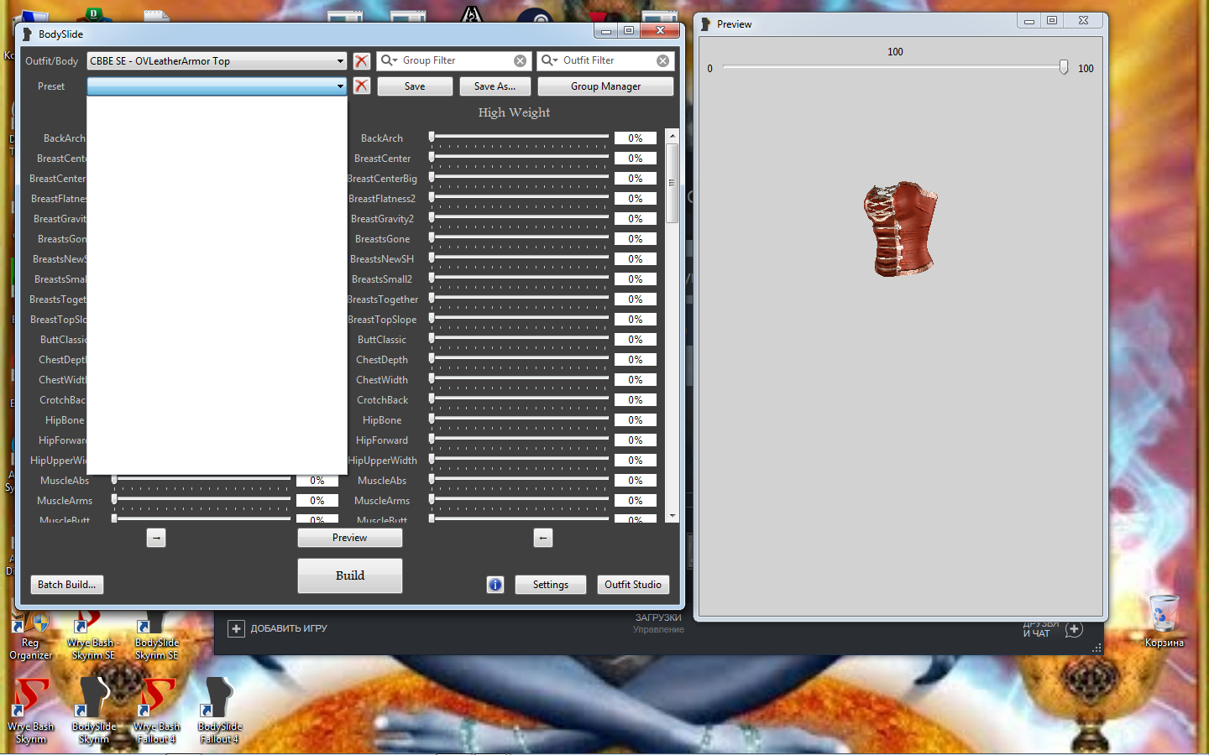This screenshot has width=1209, height=755.
Task: Click the slider list vertical scrollbar
Action: point(672,183)
